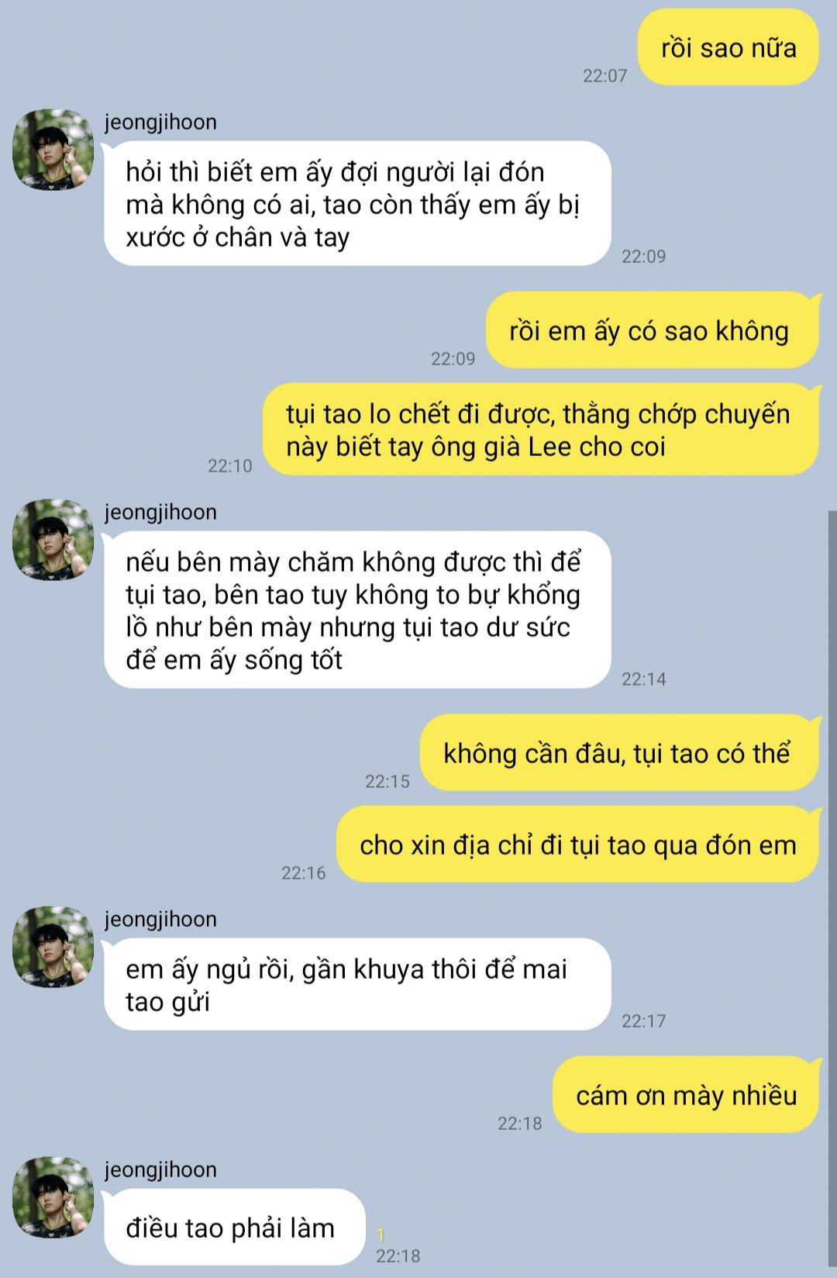
Task: Open the jeongjihoon name label above the 22:17 message
Action: pyautogui.click(x=160, y=920)
